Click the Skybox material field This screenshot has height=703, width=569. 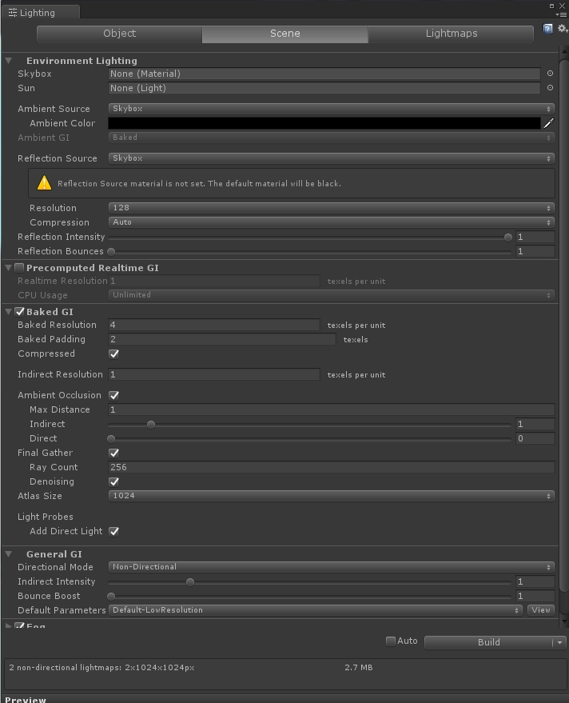point(324,74)
